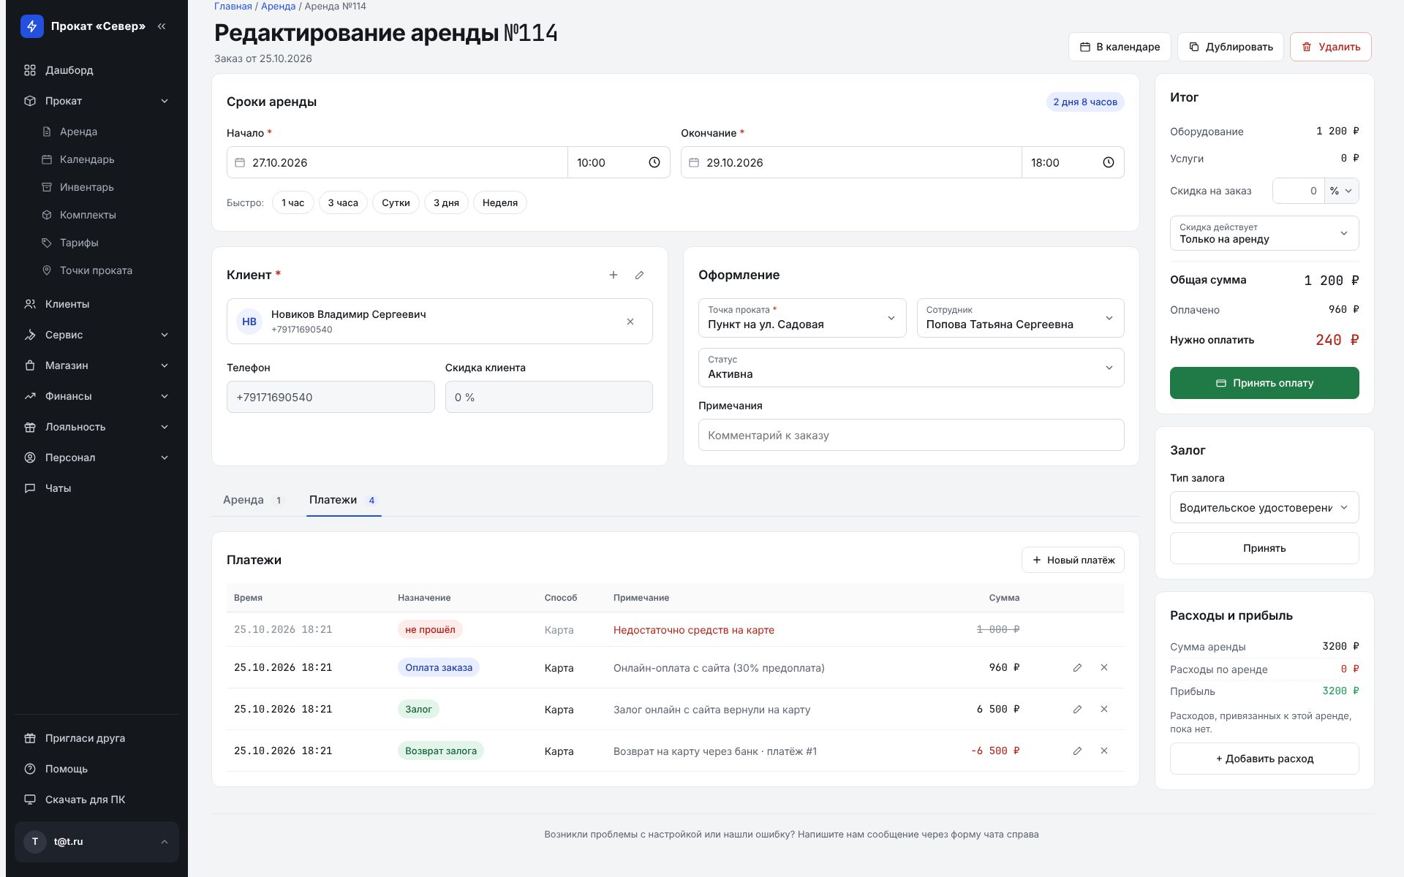Screen dimensions: 1404x877
Task: Click Главная breadcrumb link
Action: pos(233,6)
